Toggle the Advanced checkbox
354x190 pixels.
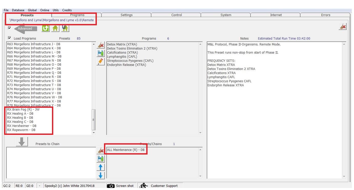coord(10,28)
